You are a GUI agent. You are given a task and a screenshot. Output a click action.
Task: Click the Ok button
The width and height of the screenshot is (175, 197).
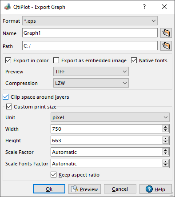click(49, 189)
